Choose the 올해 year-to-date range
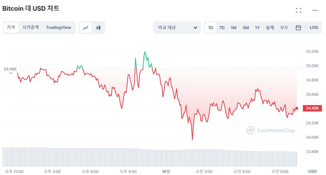326x175 pixels. coord(270,28)
